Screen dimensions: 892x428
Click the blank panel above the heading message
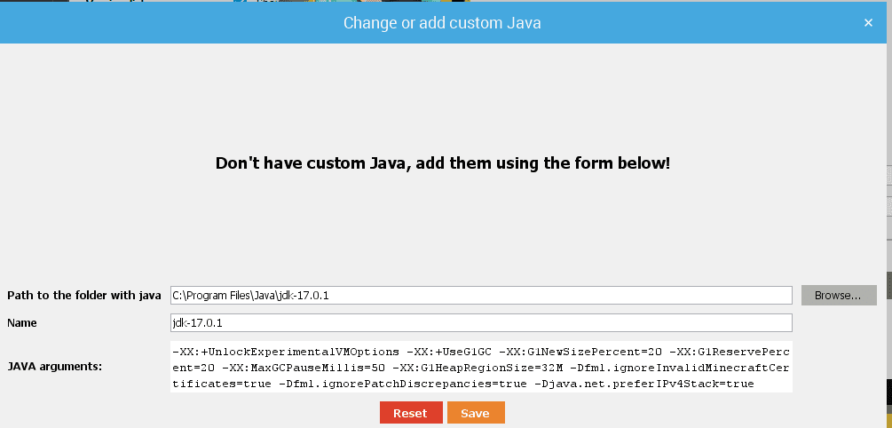tap(444, 89)
